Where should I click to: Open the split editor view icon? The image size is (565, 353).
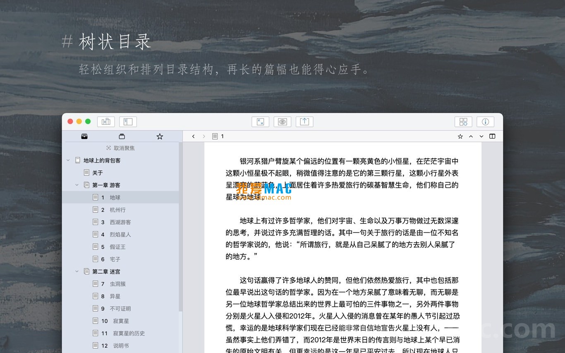(492, 136)
